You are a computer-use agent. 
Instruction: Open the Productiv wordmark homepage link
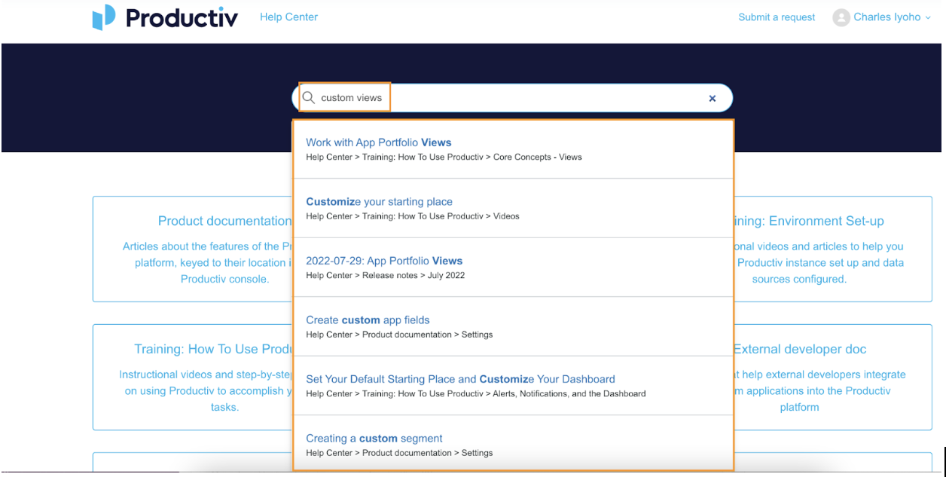point(181,17)
